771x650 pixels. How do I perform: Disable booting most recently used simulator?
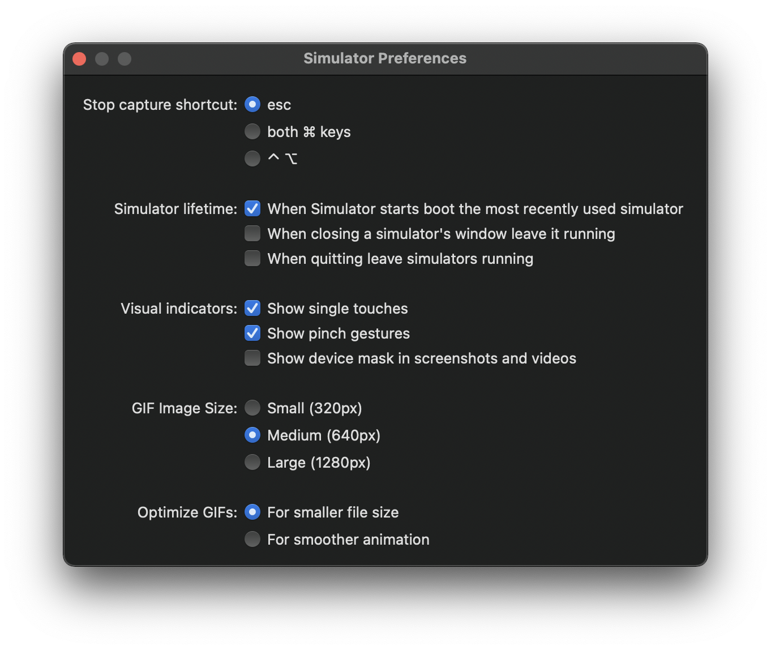pos(252,209)
